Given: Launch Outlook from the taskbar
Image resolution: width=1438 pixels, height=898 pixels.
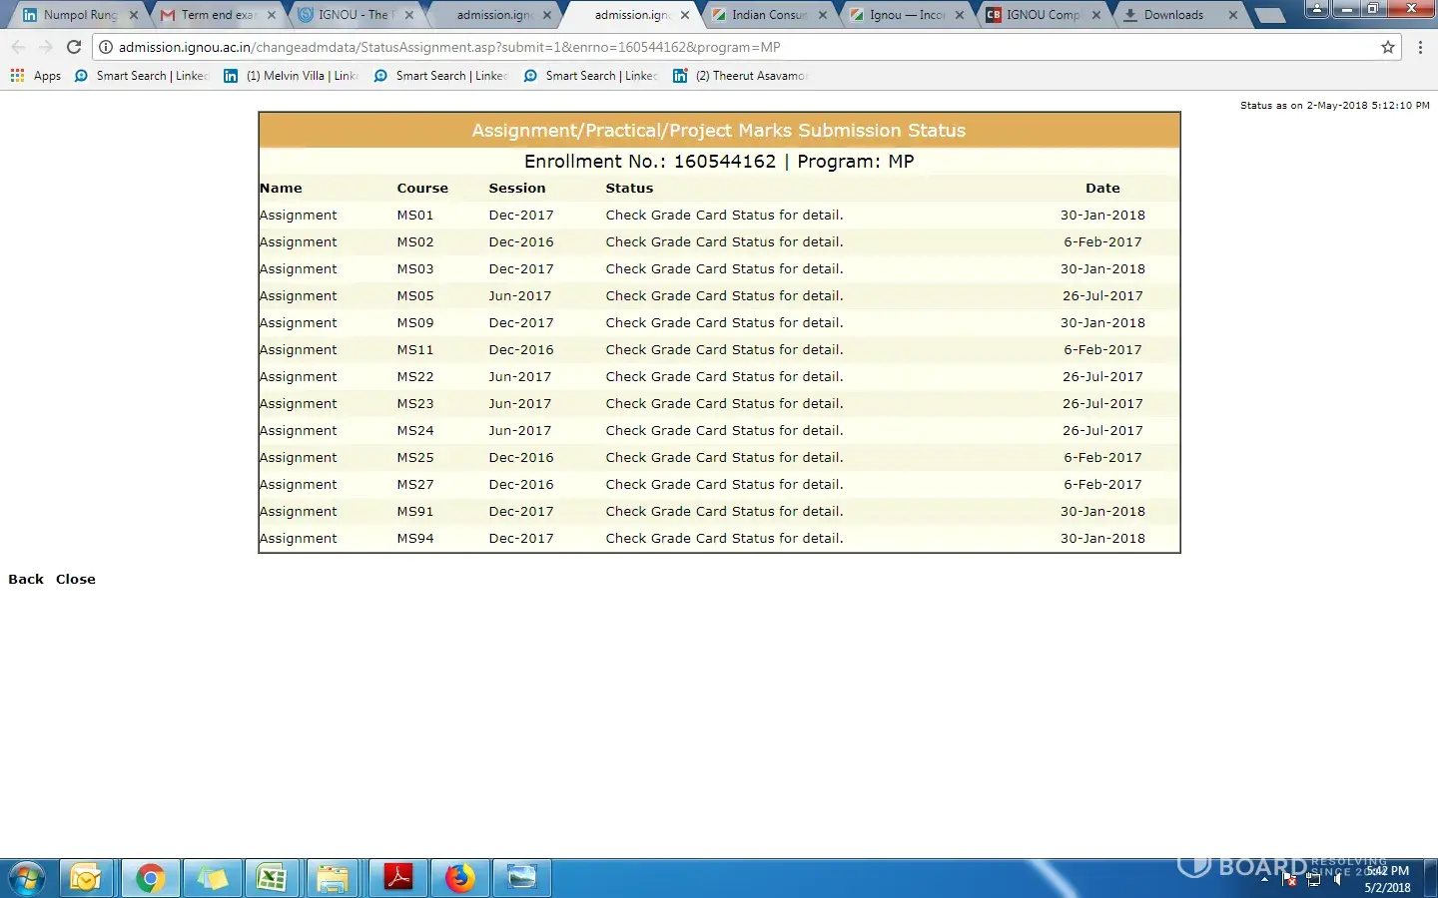Looking at the screenshot, I should (87, 878).
